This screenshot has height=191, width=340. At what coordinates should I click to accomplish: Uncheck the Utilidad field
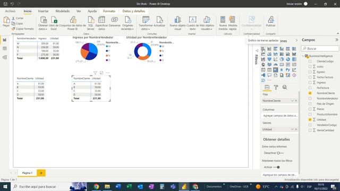(x=310, y=119)
